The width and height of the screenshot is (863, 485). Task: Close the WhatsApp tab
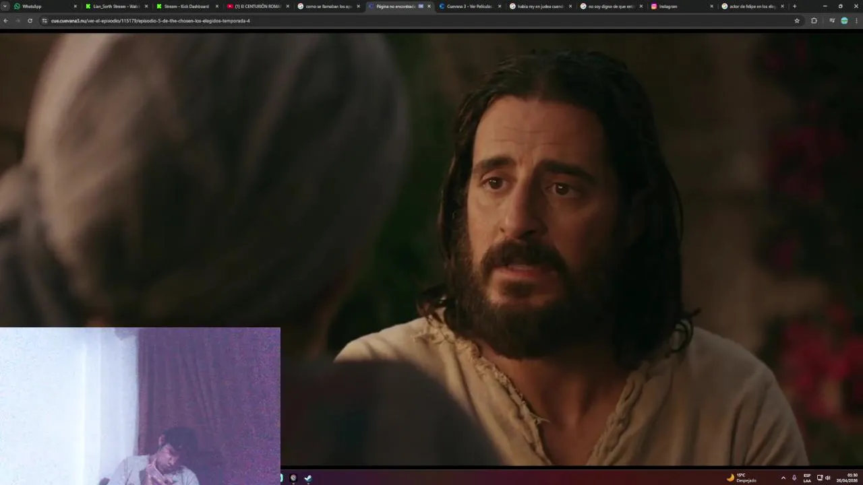[76, 6]
